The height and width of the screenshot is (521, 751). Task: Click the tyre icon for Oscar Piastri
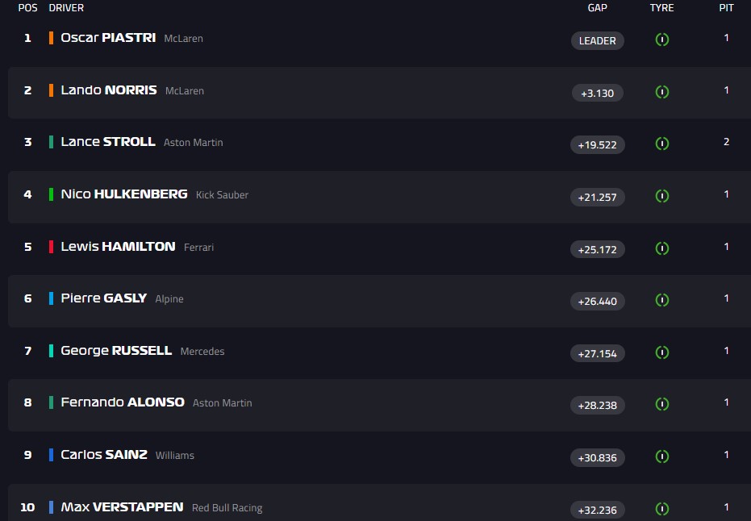coord(661,40)
